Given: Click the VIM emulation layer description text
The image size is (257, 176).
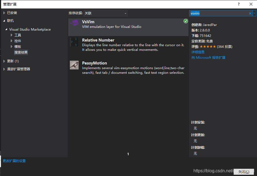Looking at the screenshot, I should click(112, 27).
